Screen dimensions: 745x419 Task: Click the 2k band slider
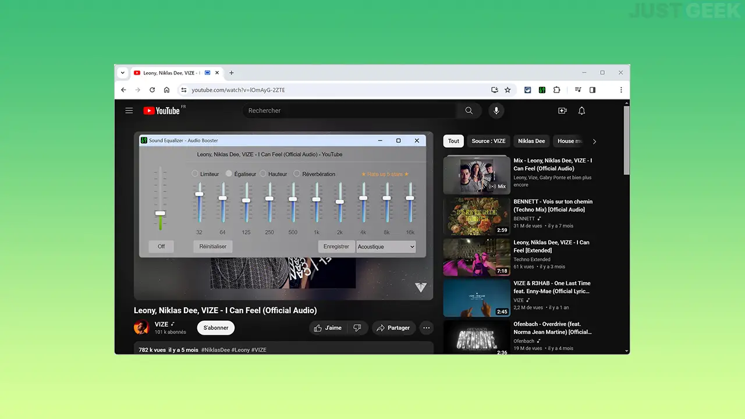point(339,202)
